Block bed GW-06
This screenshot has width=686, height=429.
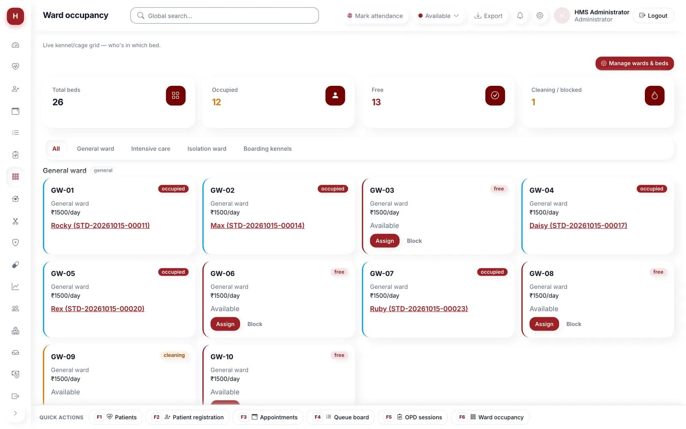tap(255, 324)
